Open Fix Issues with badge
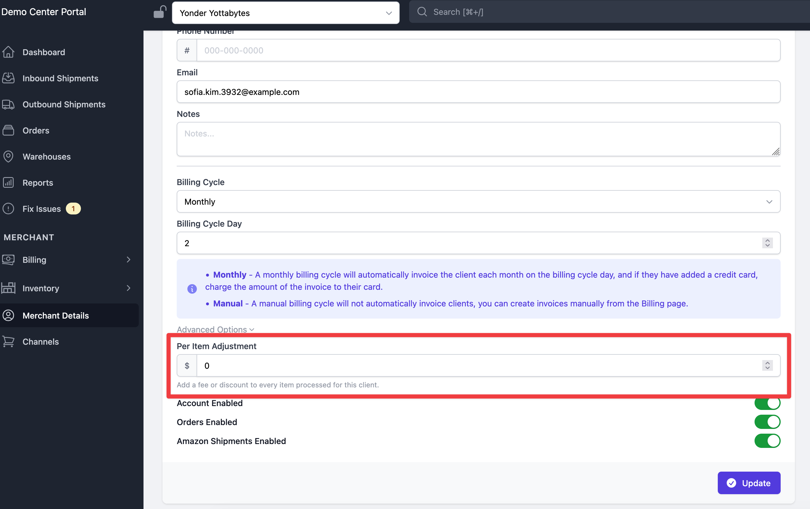Screen dimensions: 810x509 tap(42, 209)
